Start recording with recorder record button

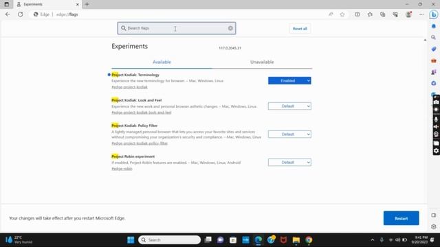[x=436, y=110]
